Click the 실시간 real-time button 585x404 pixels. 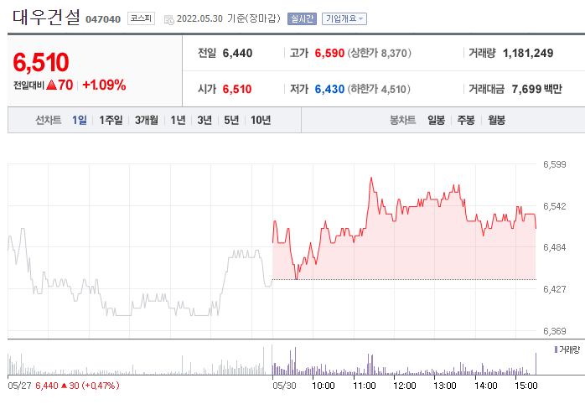click(x=302, y=18)
